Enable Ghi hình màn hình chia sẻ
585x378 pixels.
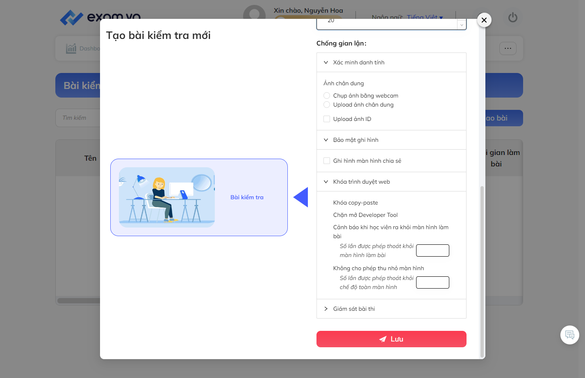[327, 161]
